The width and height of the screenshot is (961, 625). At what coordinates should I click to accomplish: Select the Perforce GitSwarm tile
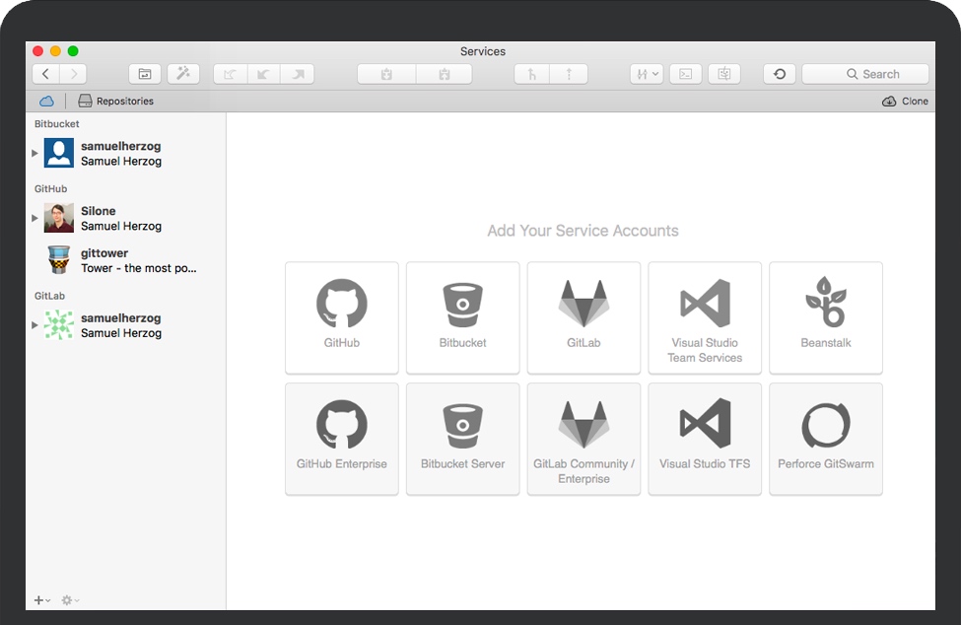[x=825, y=438]
